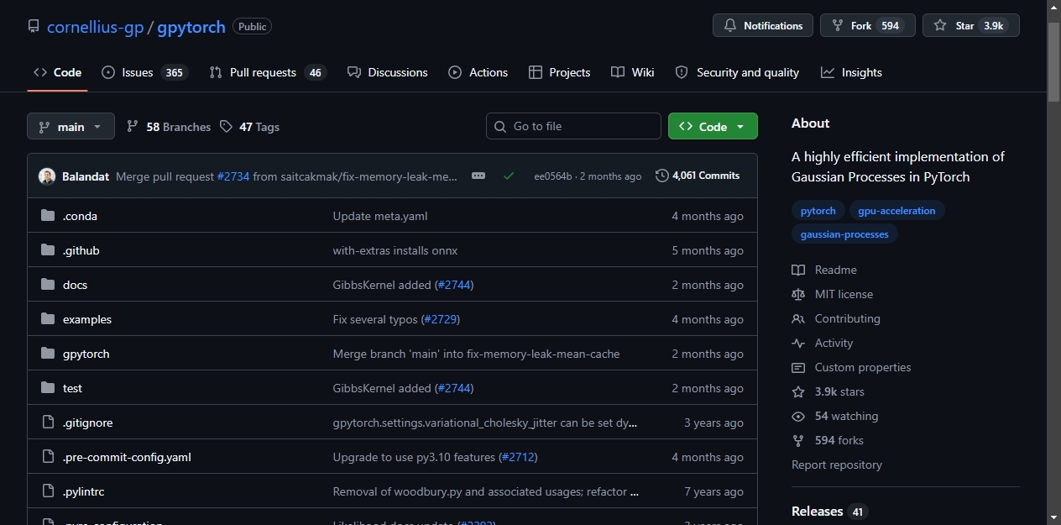Image resolution: width=1061 pixels, height=525 pixels.
Task: Click the star icon in Star button
Action: (940, 26)
